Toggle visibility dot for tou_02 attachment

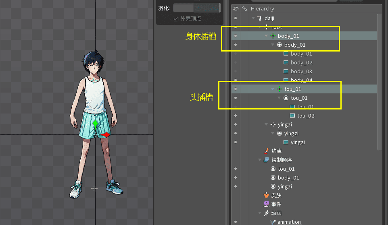coord(236,116)
